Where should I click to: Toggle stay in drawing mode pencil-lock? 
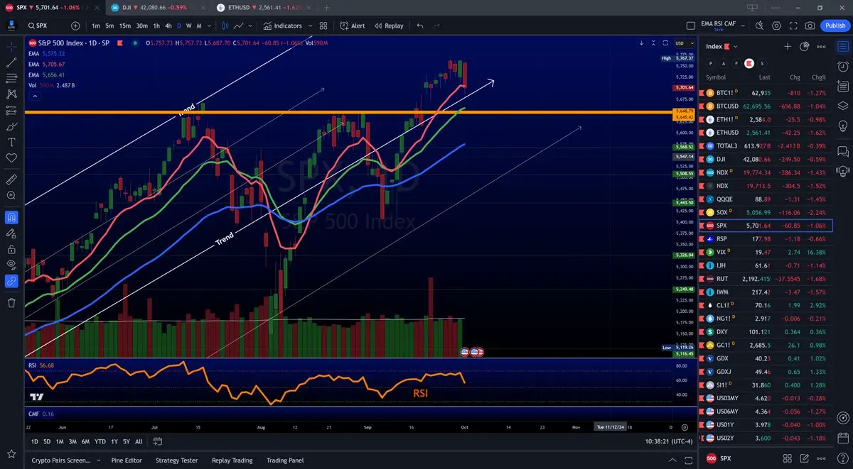(11, 233)
